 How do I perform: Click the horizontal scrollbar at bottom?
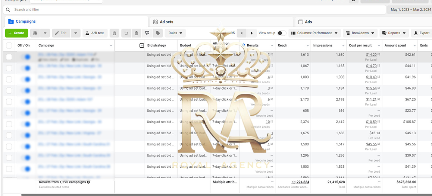tap(226, 195)
